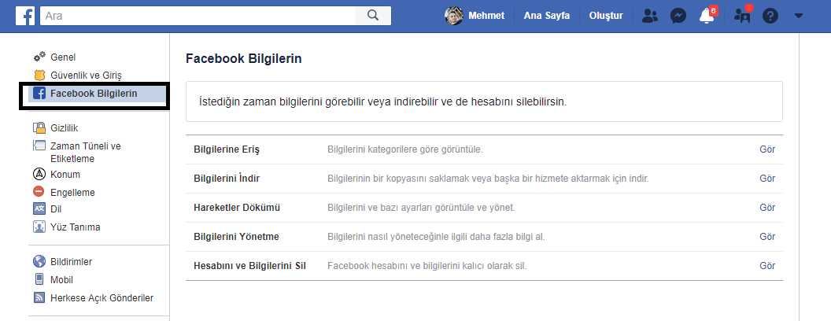
Task: Click Gör for Bilgilerini İndir
Action: [767, 179]
